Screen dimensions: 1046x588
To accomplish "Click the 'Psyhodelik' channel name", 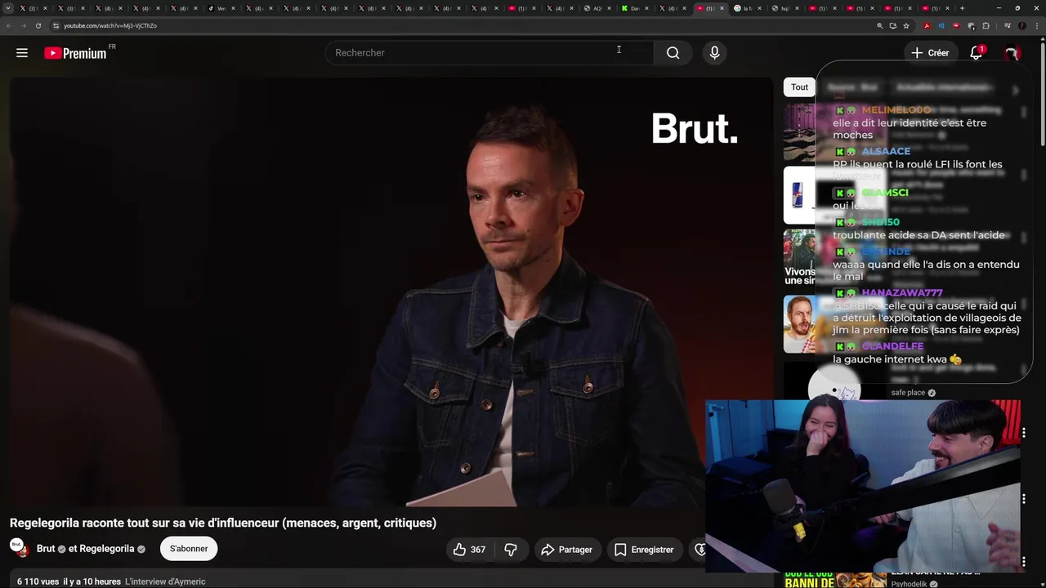I will point(910,584).
